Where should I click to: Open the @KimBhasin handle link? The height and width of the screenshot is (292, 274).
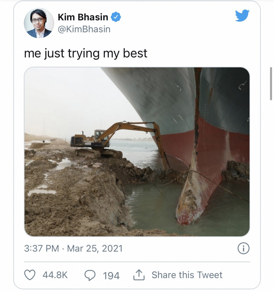point(84,29)
